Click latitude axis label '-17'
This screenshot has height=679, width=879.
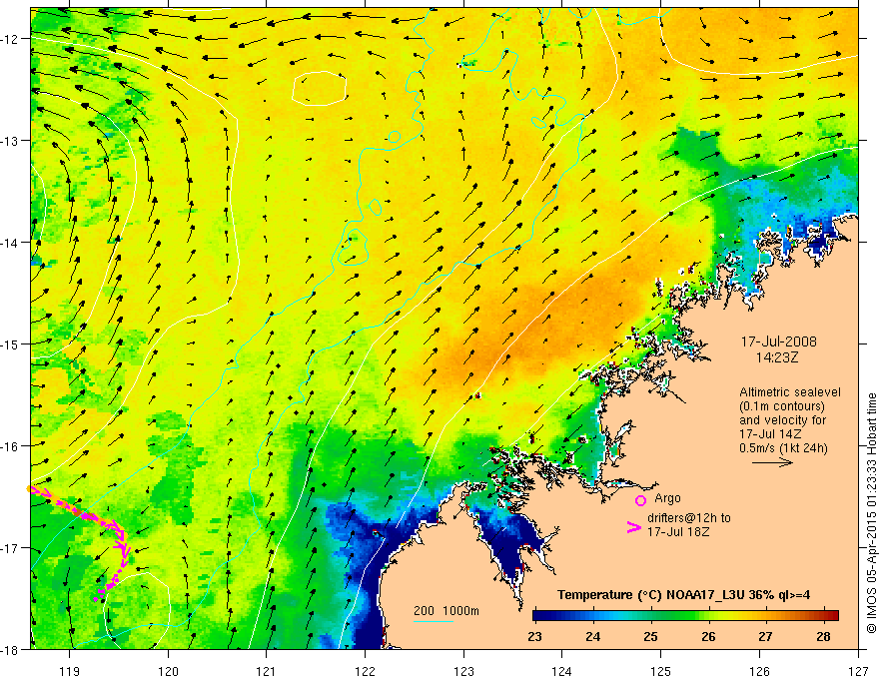[x=10, y=548]
